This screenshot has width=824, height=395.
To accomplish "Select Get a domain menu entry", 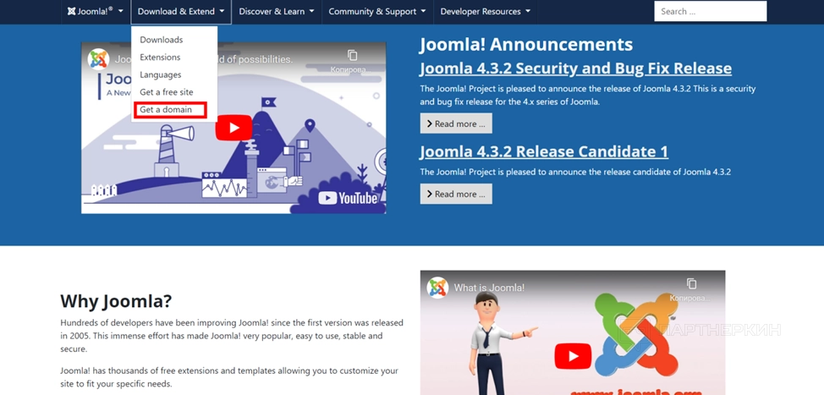I will 166,110.
